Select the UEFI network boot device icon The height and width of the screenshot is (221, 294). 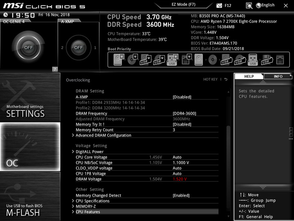pos(186,60)
